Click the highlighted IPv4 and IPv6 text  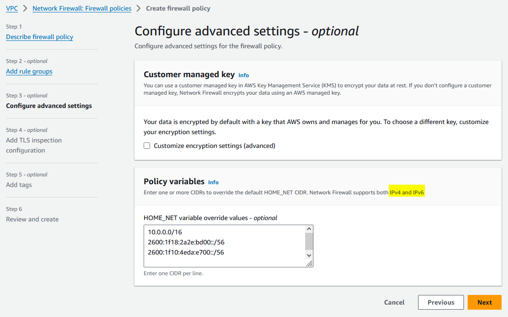click(406, 192)
